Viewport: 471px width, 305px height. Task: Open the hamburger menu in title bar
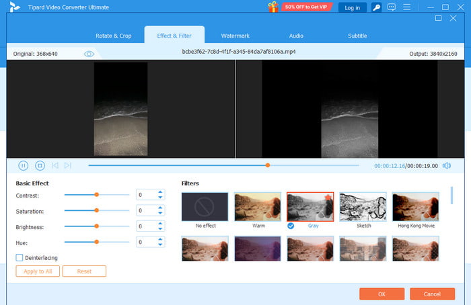tap(406, 7)
